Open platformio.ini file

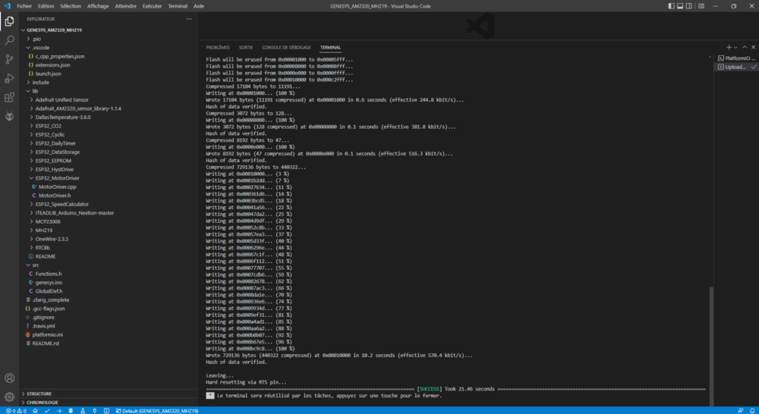(47, 334)
